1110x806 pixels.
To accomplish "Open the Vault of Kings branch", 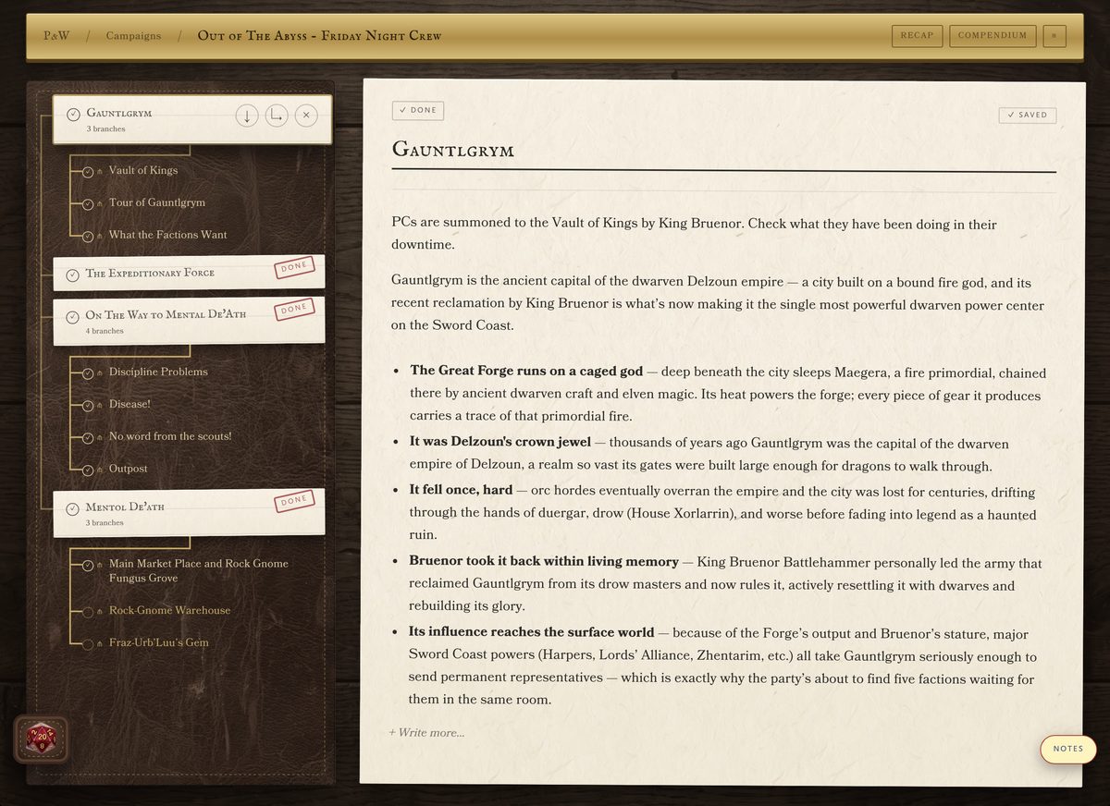I will [x=143, y=170].
